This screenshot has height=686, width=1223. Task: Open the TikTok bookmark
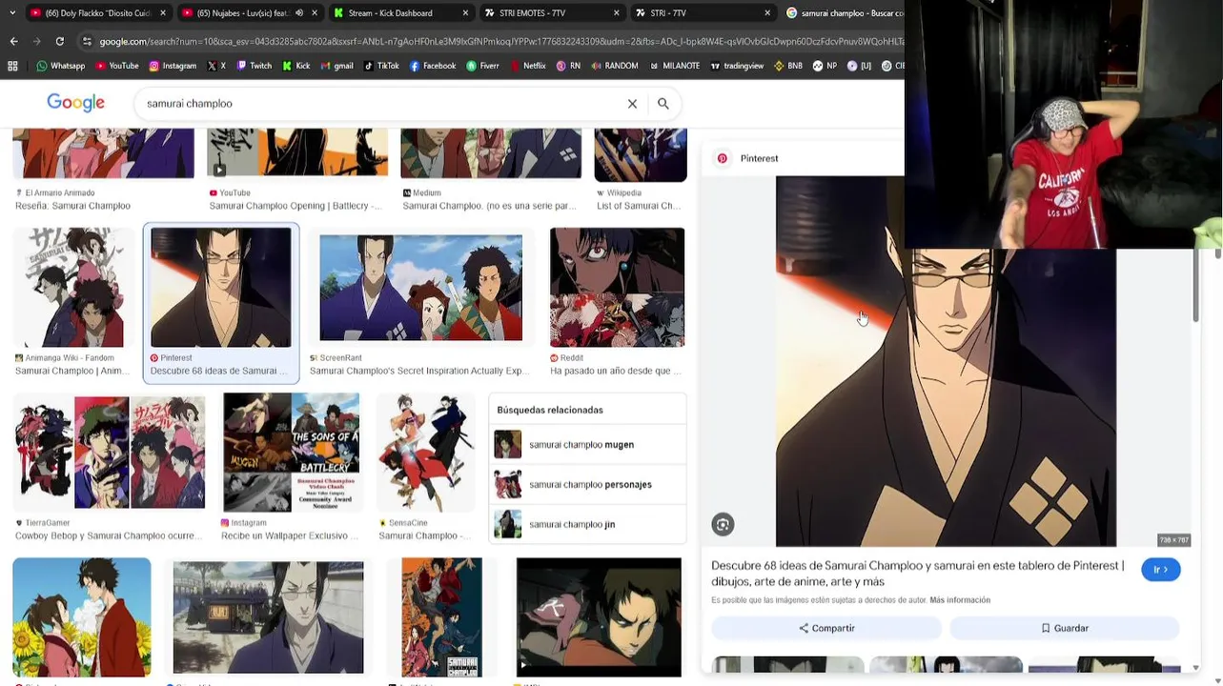pos(380,66)
